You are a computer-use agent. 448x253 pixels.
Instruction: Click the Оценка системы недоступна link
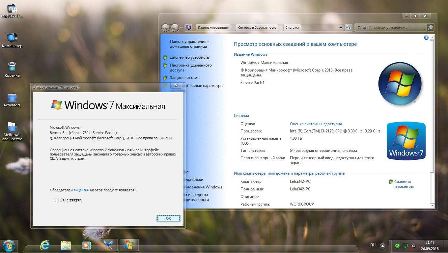[316, 124]
